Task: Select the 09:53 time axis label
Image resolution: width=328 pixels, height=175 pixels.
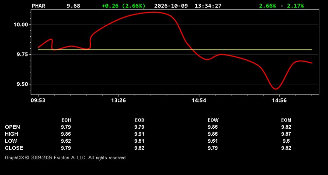Action: 38,101
